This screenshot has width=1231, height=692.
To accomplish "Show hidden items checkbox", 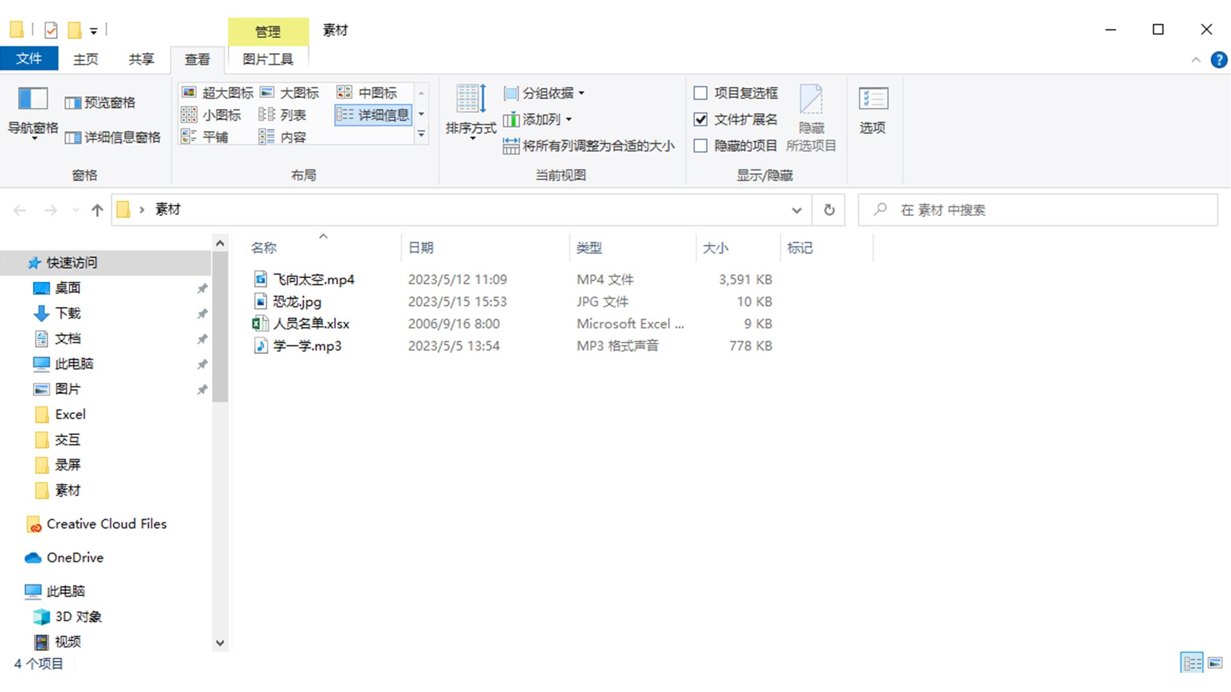I will 701,146.
